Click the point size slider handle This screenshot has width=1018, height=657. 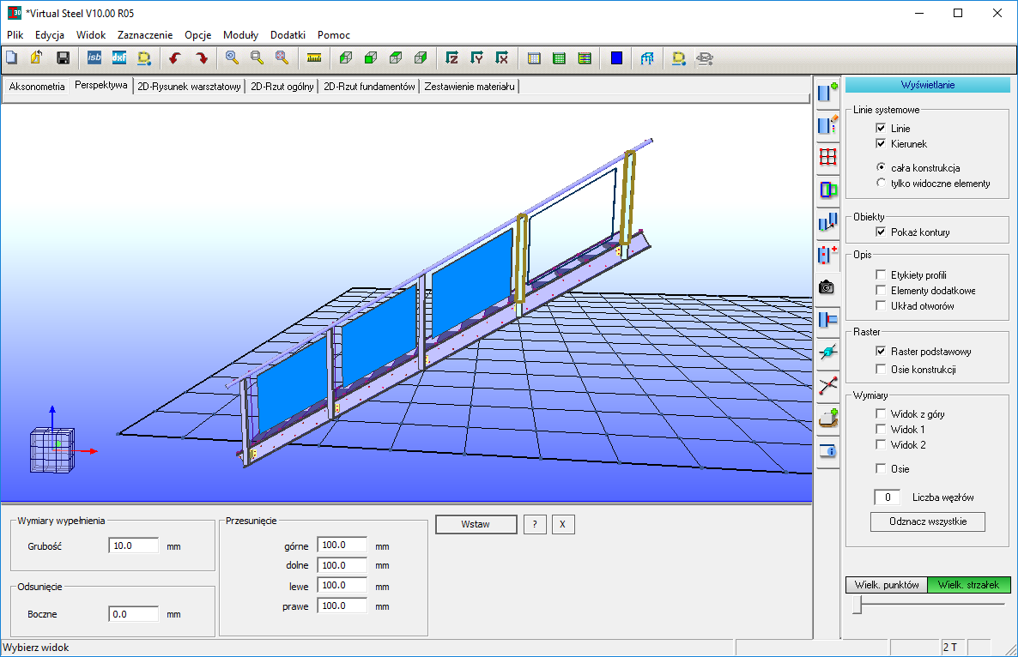(x=857, y=606)
